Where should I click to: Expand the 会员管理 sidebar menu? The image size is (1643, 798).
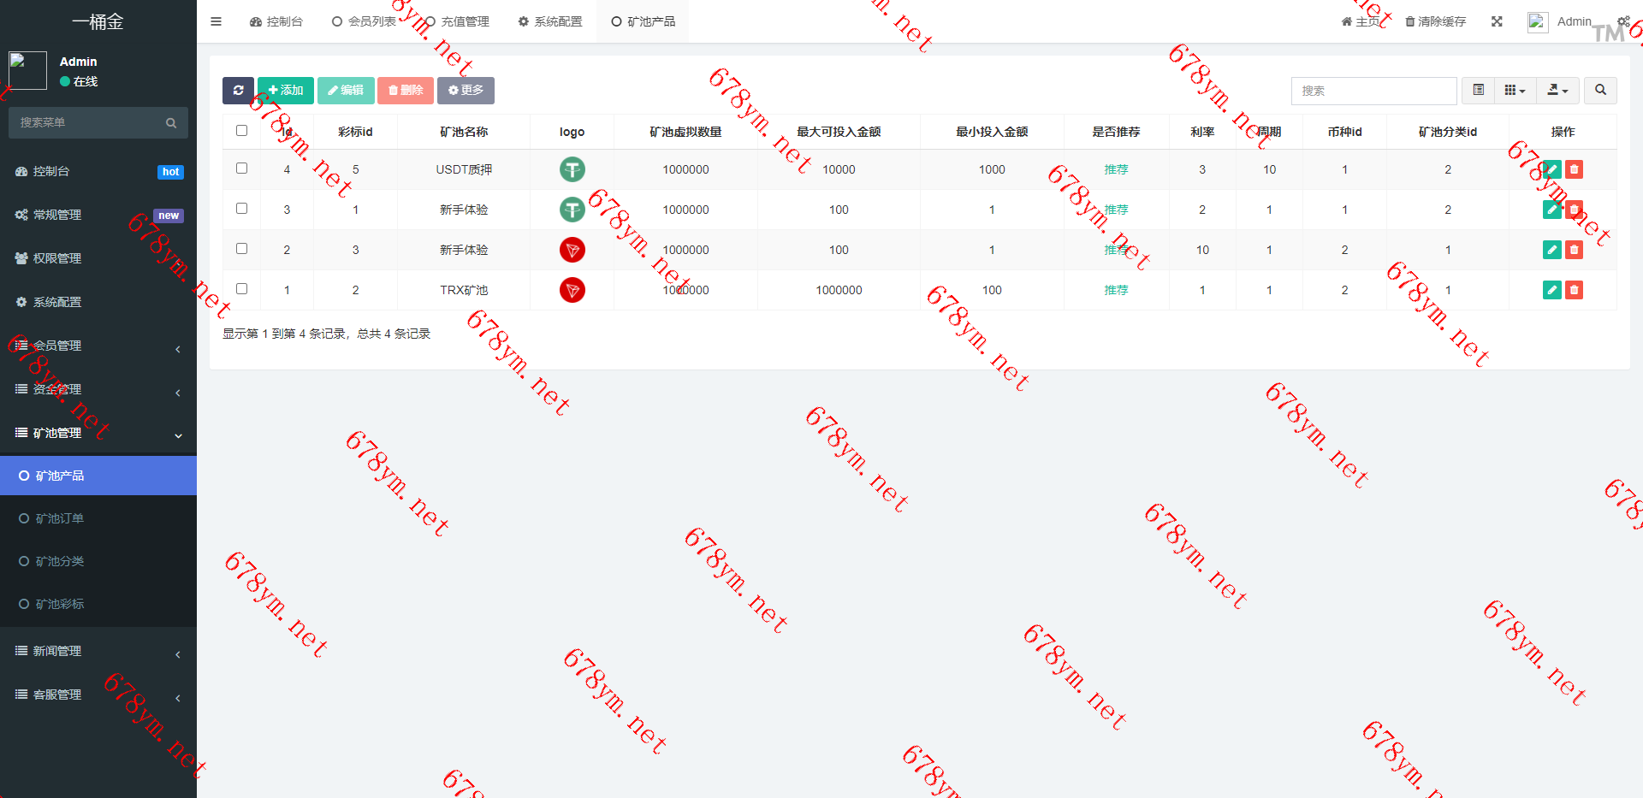[98, 346]
